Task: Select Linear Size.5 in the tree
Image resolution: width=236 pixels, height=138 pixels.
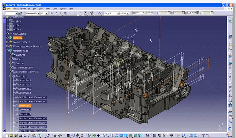Action: [x=25, y=106]
